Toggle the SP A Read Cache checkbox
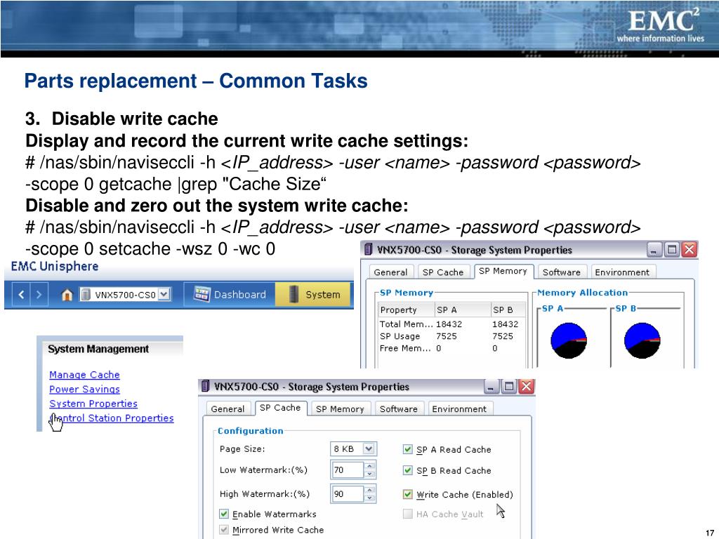Image resolution: width=719 pixels, height=539 pixels. pos(407,449)
